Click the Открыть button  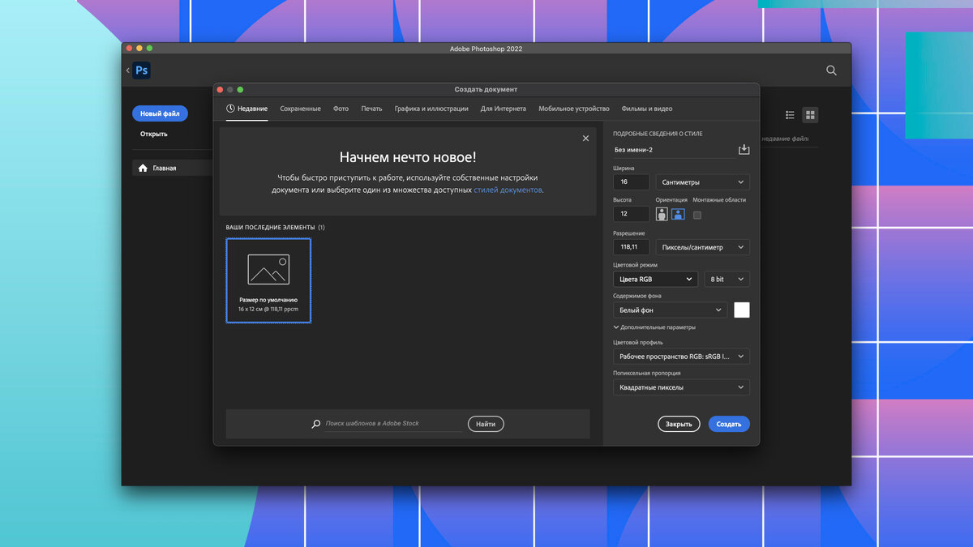[x=154, y=134]
